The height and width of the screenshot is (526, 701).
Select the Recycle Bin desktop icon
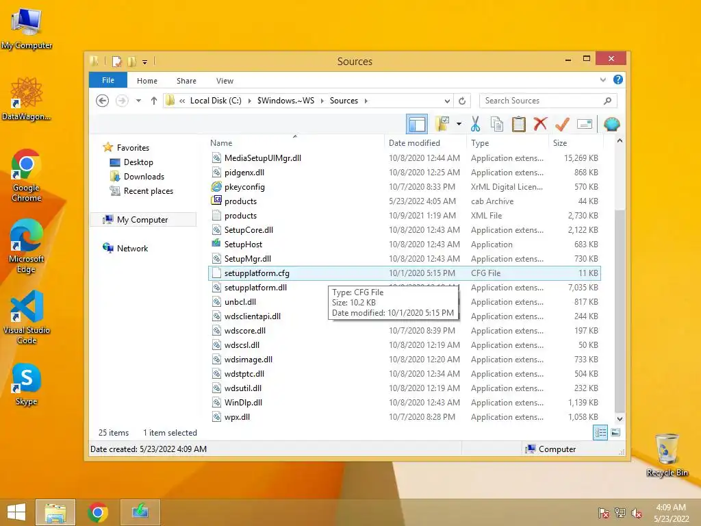[667, 455]
